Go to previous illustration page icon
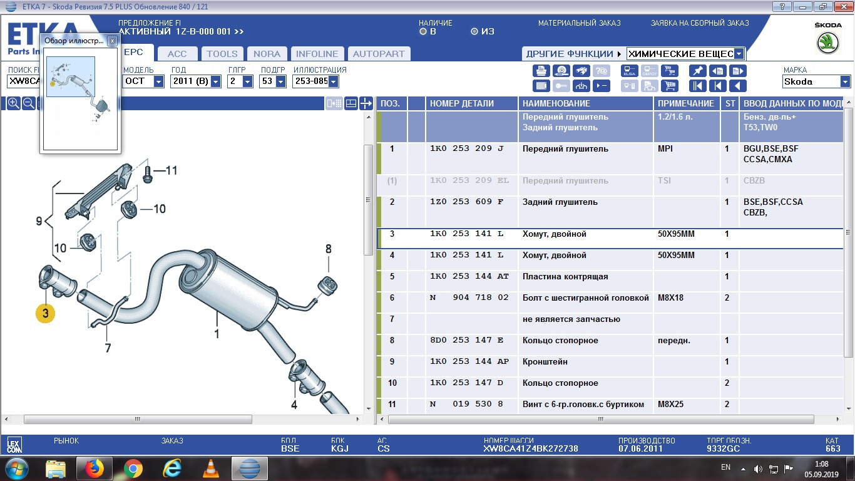 pos(718,71)
